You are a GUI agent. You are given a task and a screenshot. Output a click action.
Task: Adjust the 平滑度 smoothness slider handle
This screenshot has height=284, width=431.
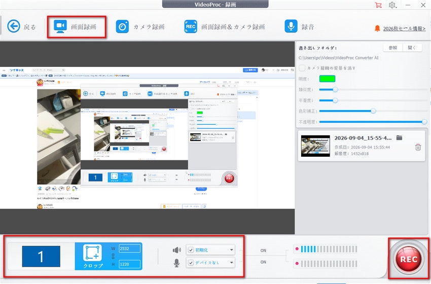pyautogui.click(x=335, y=100)
